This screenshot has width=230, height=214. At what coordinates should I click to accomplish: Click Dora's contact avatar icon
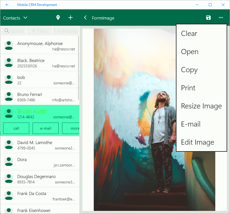click(x=9, y=162)
